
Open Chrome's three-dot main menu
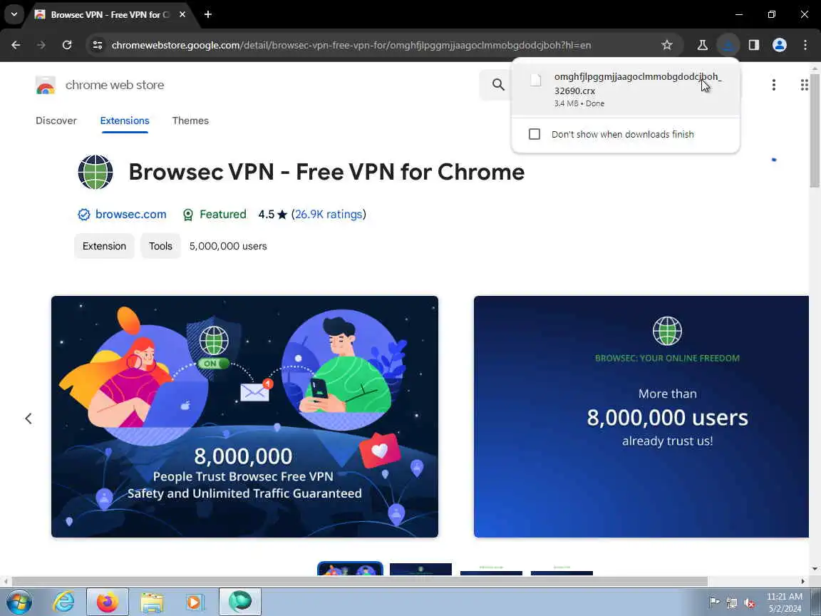tap(805, 45)
